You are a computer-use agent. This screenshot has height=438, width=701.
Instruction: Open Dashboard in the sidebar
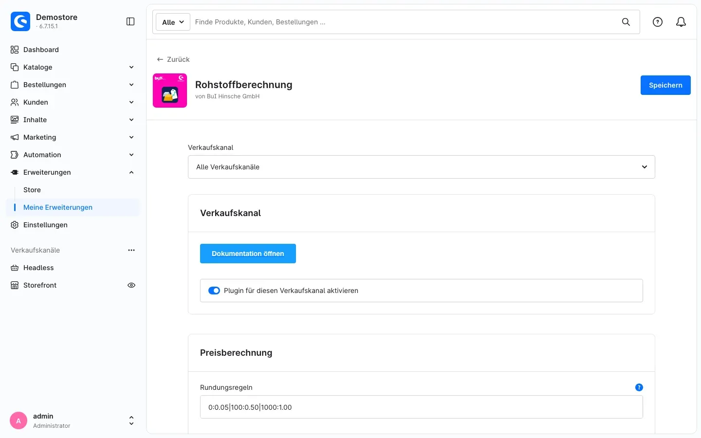point(73,50)
